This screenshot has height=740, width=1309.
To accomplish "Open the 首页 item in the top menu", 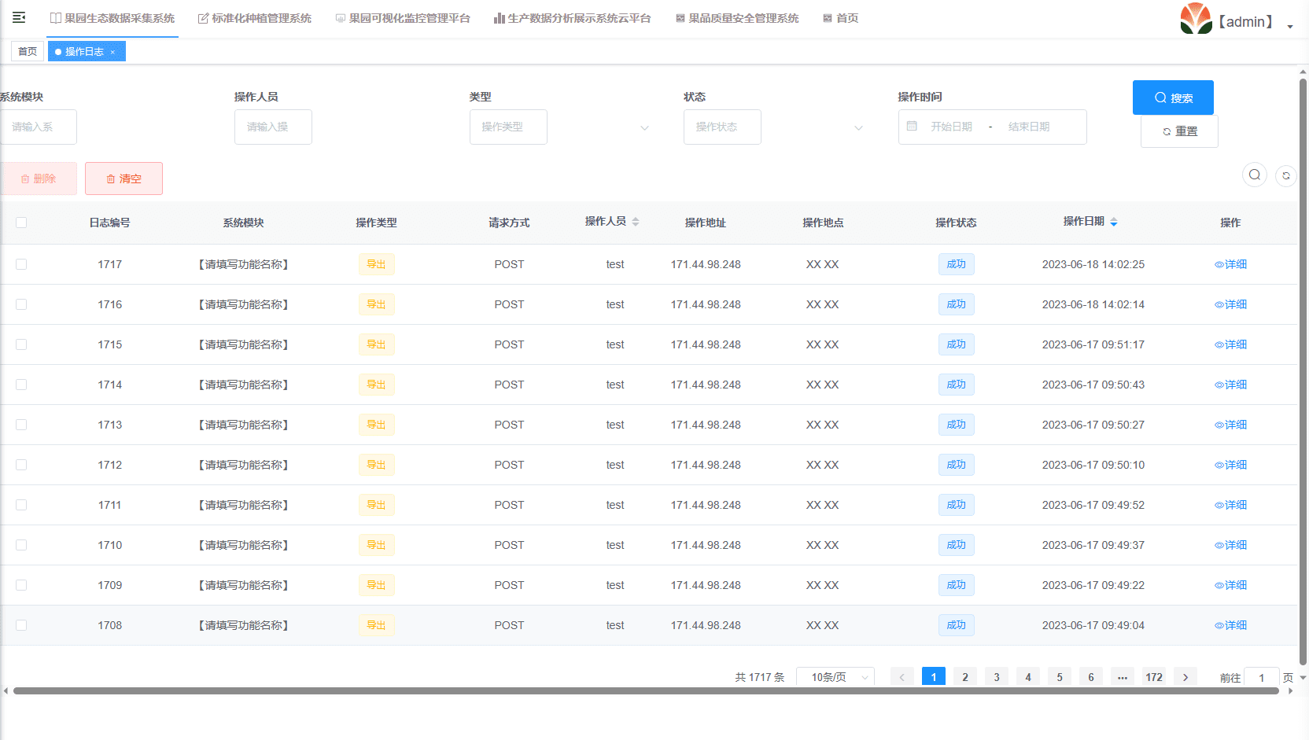I will [840, 18].
